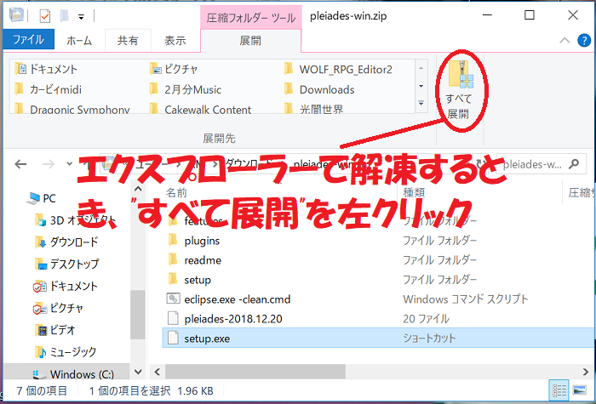The width and height of the screenshot is (596, 404).
Task: Switch to details view in status bar
Action: tap(559, 390)
